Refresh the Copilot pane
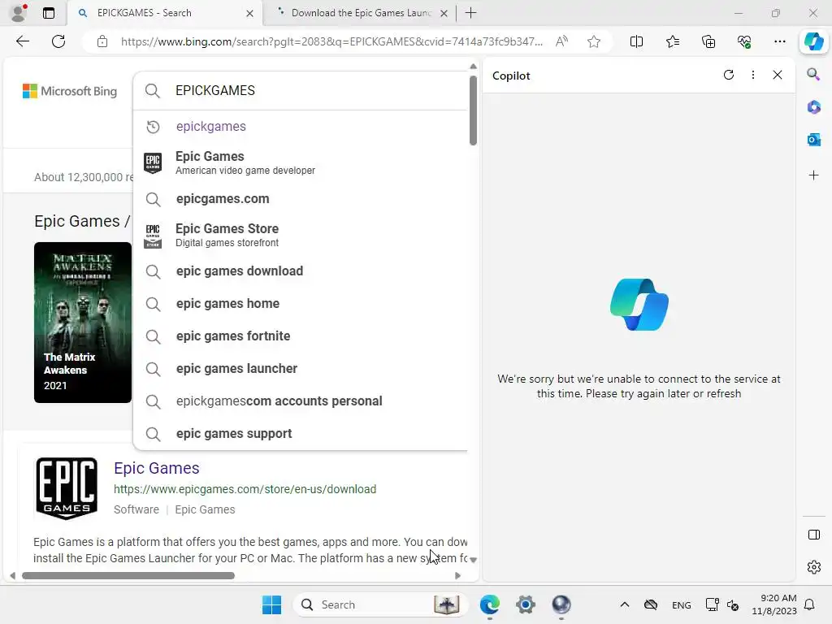Viewport: 832px width, 624px height. [729, 75]
